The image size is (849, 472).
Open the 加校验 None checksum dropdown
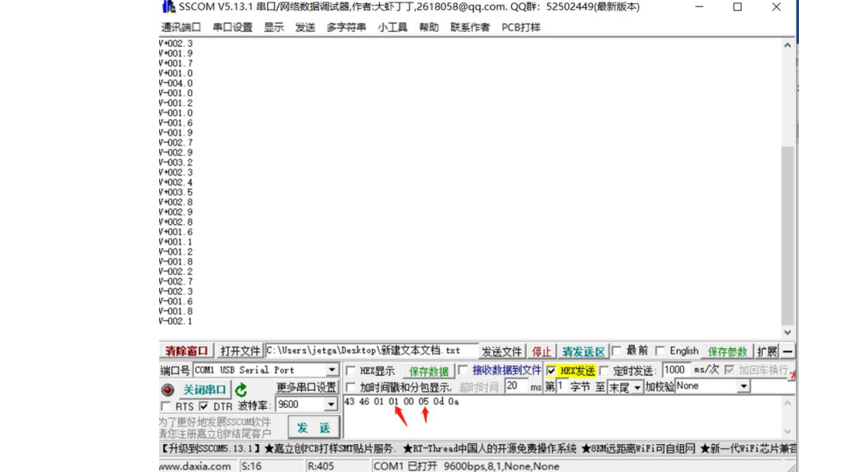coord(743,387)
